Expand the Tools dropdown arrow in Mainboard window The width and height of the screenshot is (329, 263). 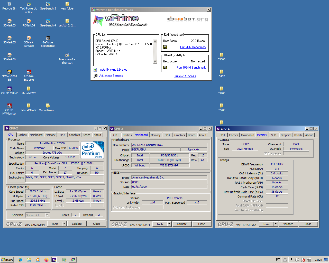tap(169, 224)
